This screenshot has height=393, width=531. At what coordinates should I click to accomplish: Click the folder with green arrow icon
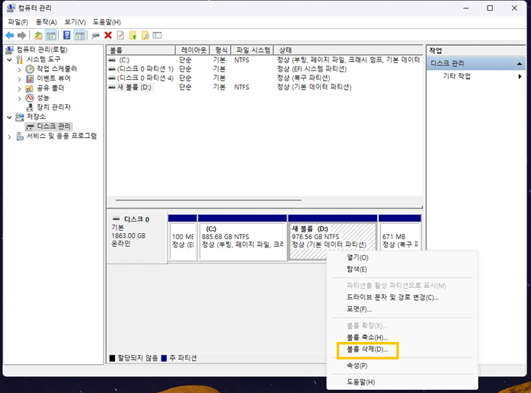pos(133,35)
